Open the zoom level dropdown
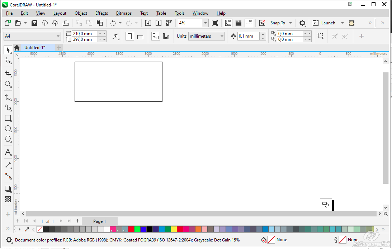The width and height of the screenshot is (392, 249). 205,23
